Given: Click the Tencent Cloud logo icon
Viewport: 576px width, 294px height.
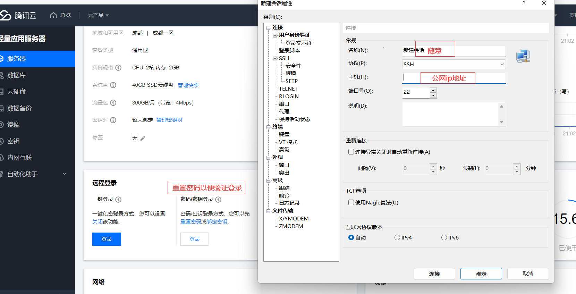Looking at the screenshot, I should (x=5, y=15).
